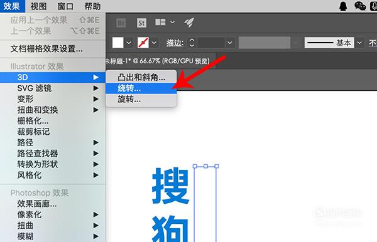Click the rocket GPU performance icon
The height and width of the screenshot is (242, 377).
[189, 23]
